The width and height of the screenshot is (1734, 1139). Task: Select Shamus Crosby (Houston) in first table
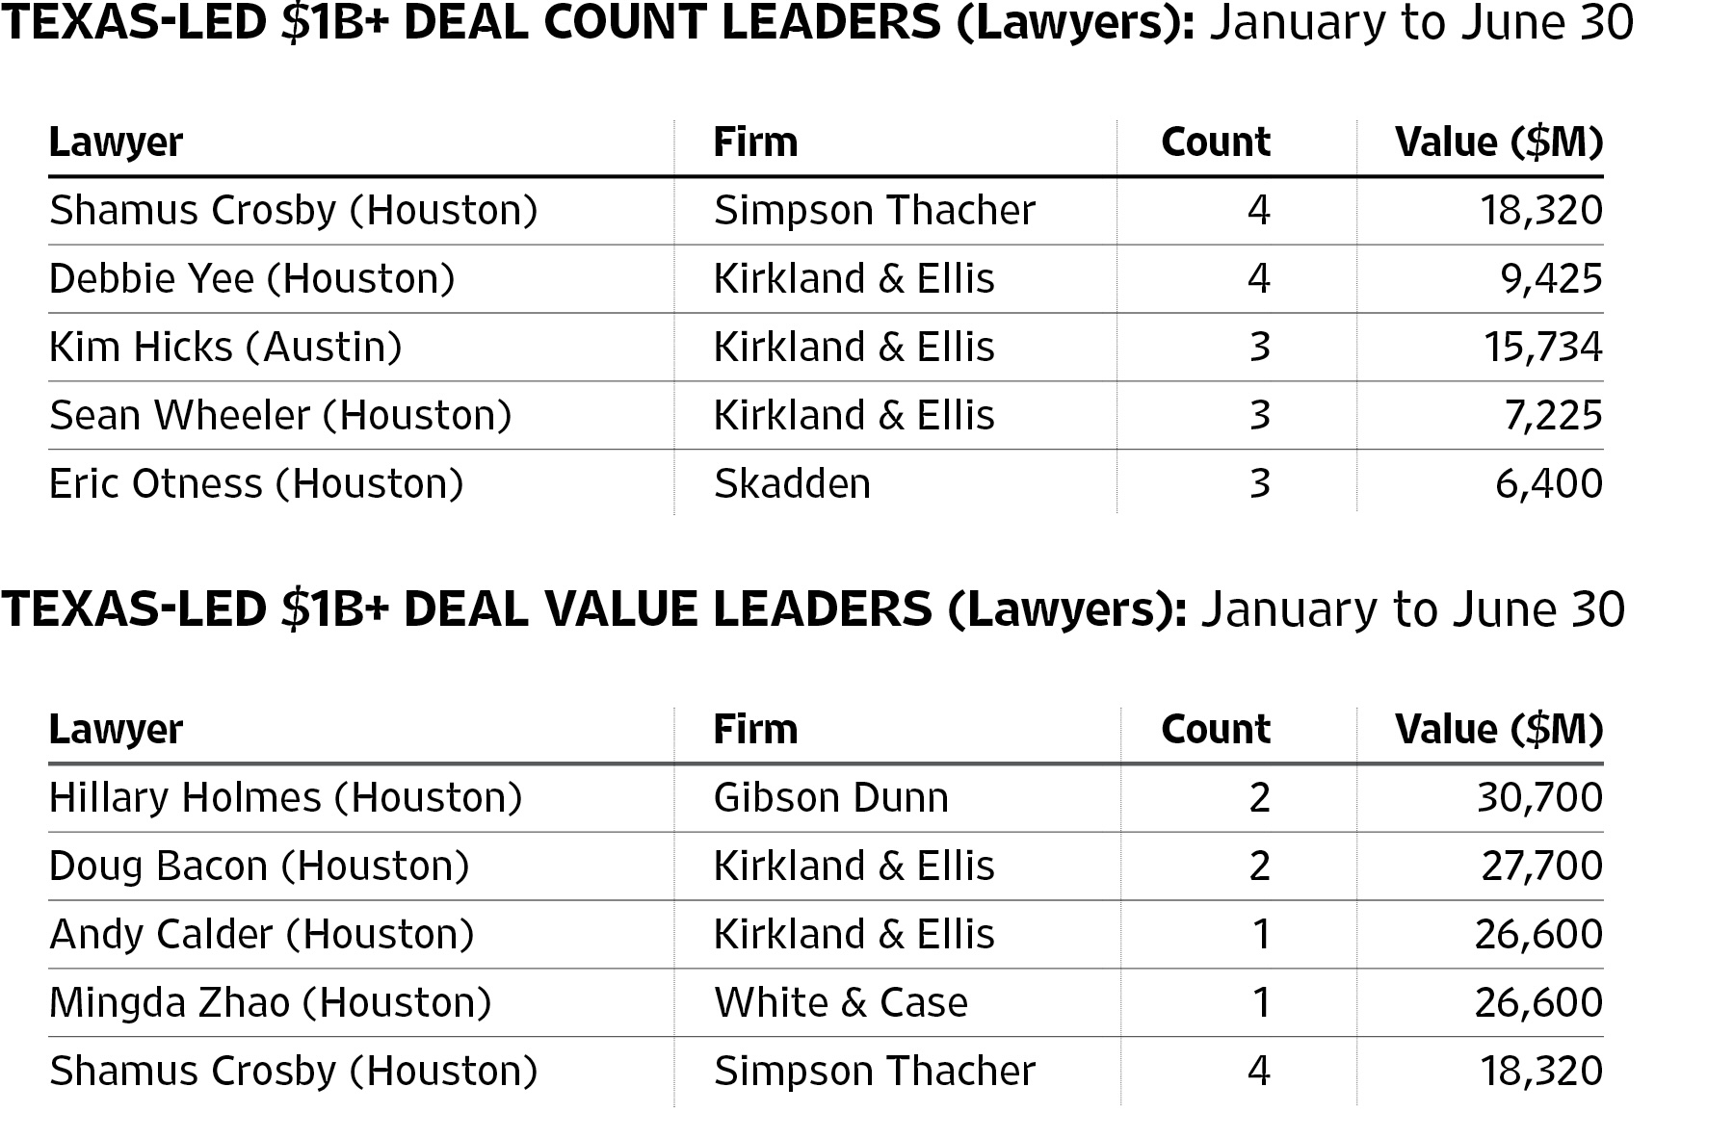pos(294,211)
